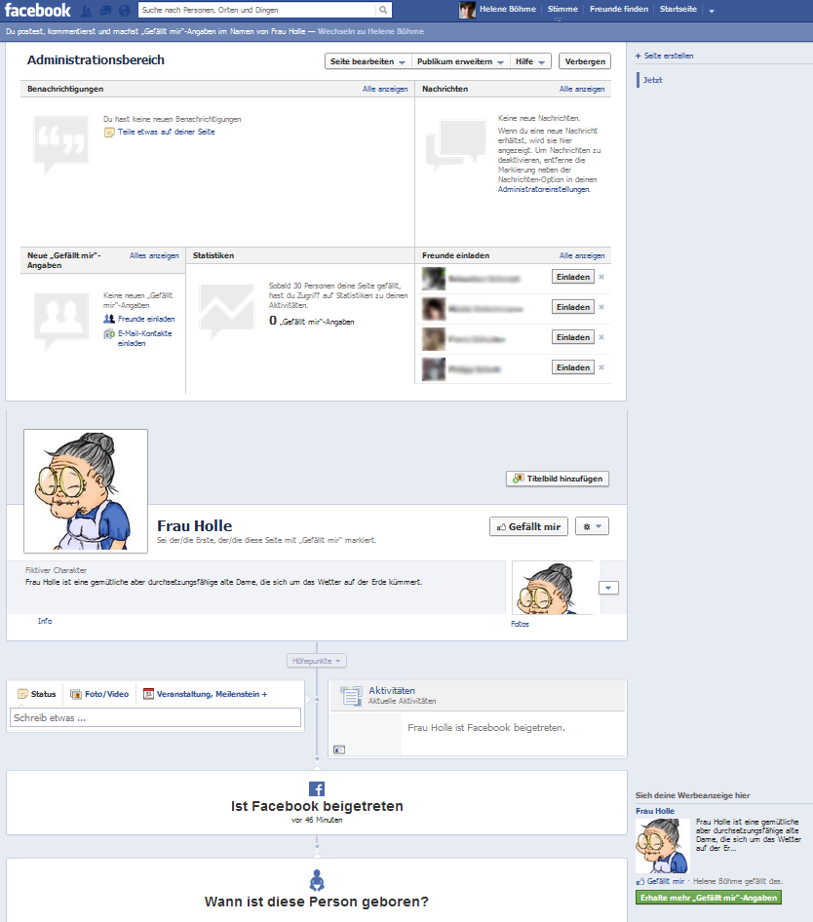This screenshot has width=813, height=922.
Task: Click Alle anzeigen in Freunde einladen
Action: (582, 255)
